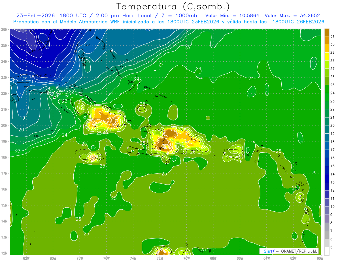340x262 pixels.
Task: Click the white contour label "20" on the map
Action: click(x=21, y=129)
